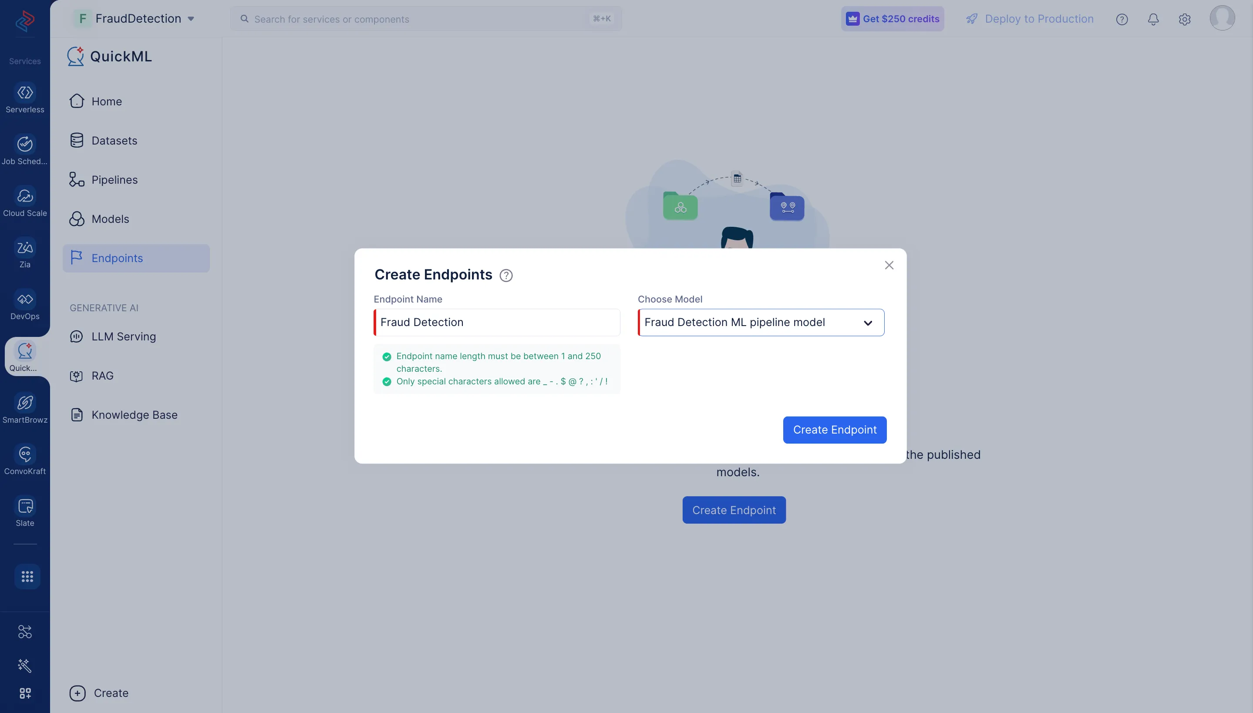1253x713 pixels.
Task: Open the Pipelines sidebar item
Action: 114,180
